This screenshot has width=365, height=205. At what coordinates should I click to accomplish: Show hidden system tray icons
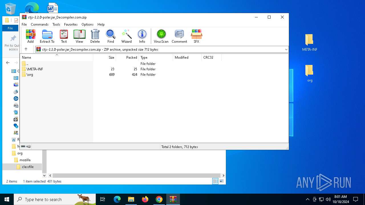pos(307,199)
